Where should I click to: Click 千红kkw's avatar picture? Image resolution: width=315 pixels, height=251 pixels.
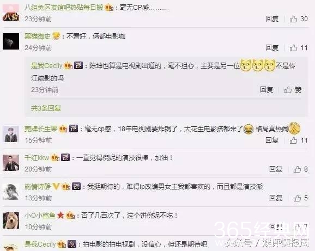click(11, 163)
